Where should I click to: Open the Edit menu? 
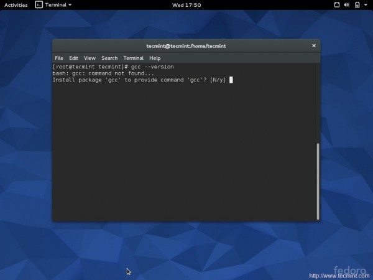click(73, 58)
